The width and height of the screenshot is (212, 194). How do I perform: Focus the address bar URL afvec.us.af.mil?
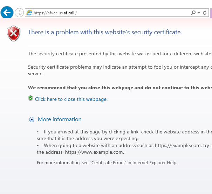pyautogui.click(x=105, y=13)
